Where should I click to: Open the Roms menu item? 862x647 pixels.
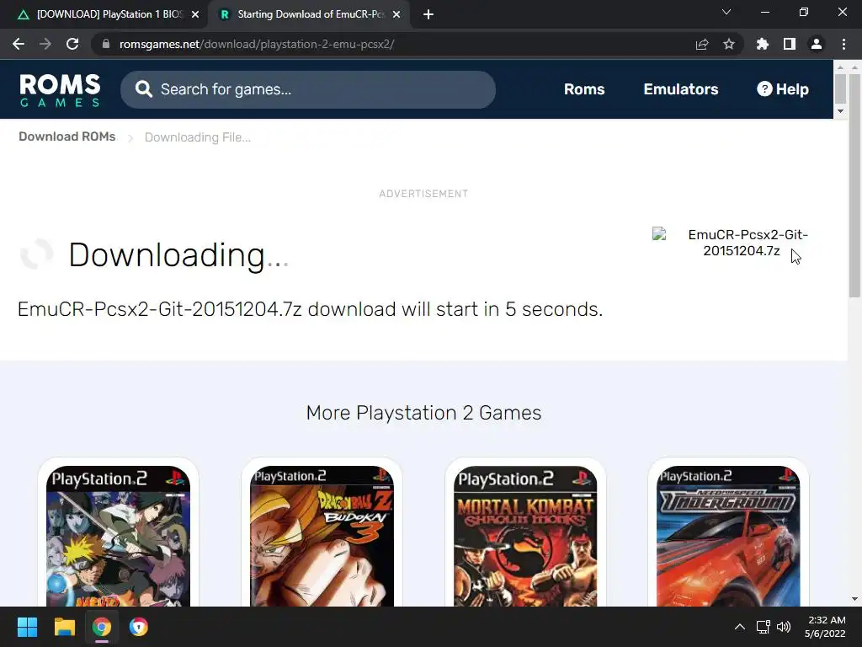[x=584, y=89]
